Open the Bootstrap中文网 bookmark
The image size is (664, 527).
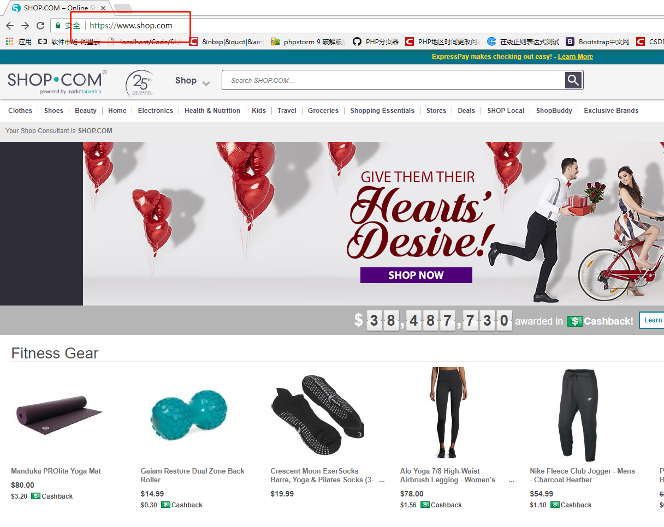(597, 41)
